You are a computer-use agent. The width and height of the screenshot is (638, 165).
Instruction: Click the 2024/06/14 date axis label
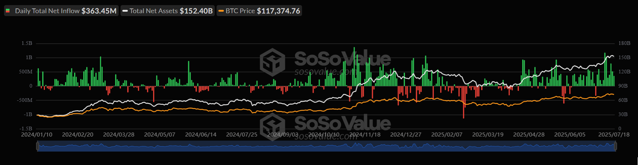tap(200, 135)
